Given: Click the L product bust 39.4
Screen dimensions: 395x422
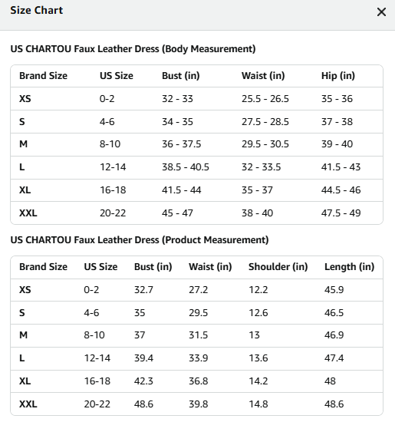Looking at the screenshot, I should point(143,358).
